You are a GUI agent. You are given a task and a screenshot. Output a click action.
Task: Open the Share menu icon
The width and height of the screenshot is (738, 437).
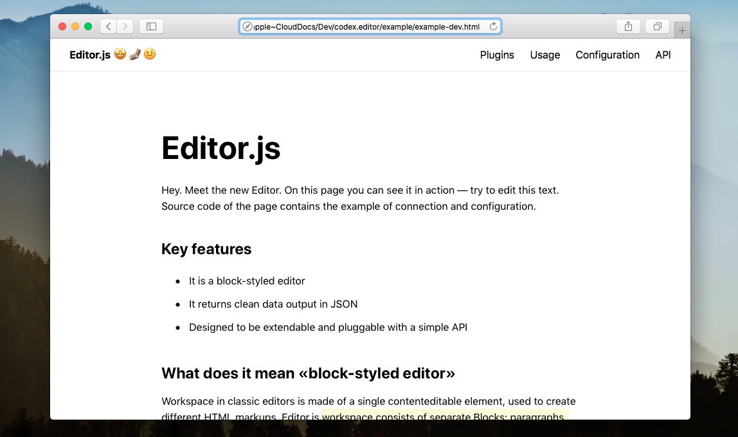(x=628, y=26)
